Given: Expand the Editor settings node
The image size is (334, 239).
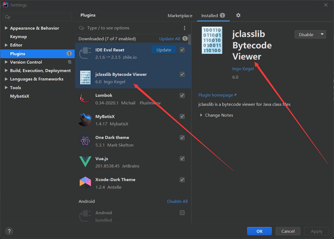Looking at the screenshot, I should (x=6, y=45).
